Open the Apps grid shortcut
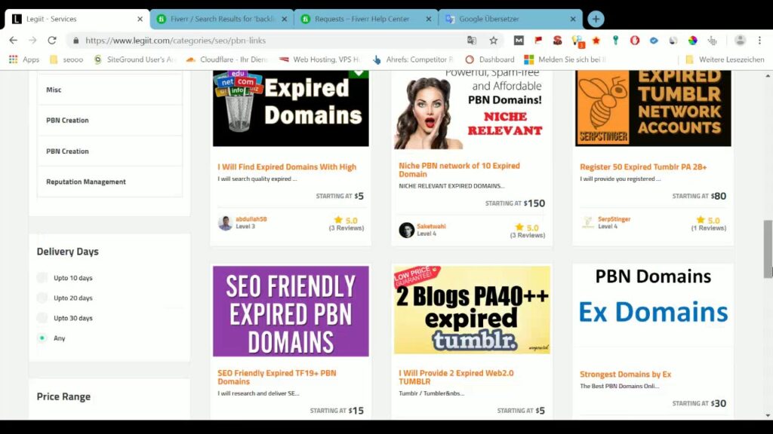Image resolution: width=773 pixels, height=434 pixels. [x=23, y=60]
